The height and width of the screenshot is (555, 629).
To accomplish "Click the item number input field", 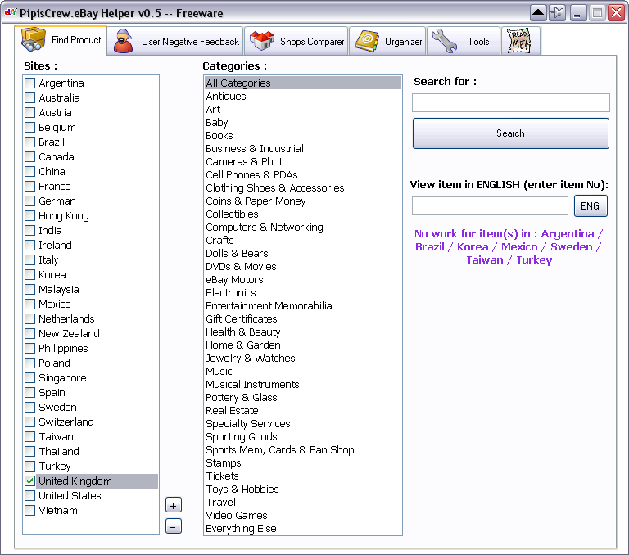I will click(x=490, y=205).
